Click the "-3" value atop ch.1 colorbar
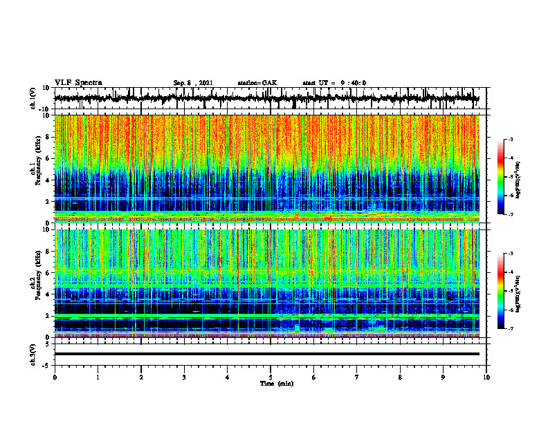Screen dimensions: 548x423 click(510, 139)
